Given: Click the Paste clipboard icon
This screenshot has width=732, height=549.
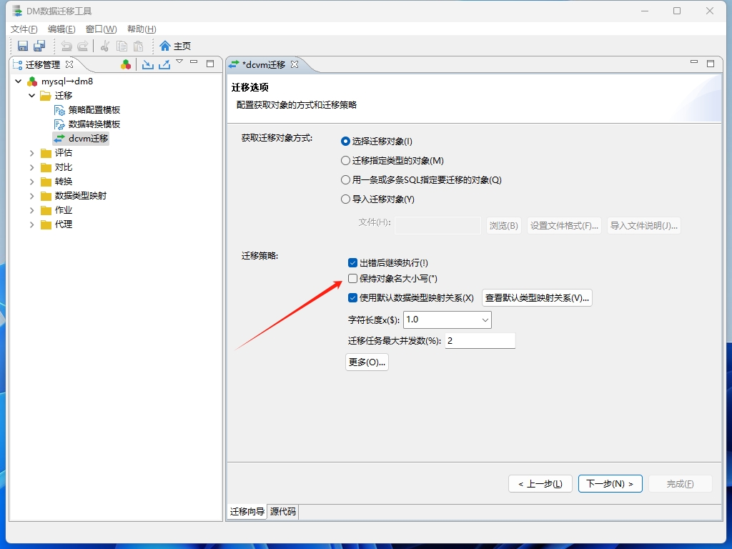Looking at the screenshot, I should [139, 46].
